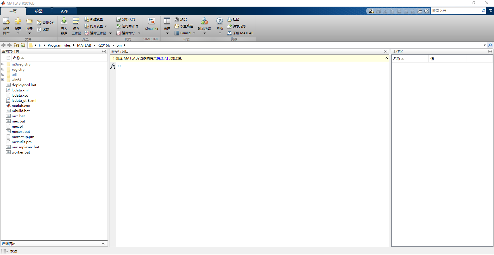Click the 预设 (Preferences) gear icon
This screenshot has width=494, height=255.
177,19
